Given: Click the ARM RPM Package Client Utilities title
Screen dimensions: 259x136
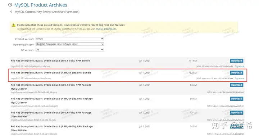Looking at the screenshot, I should coord(52,128).
